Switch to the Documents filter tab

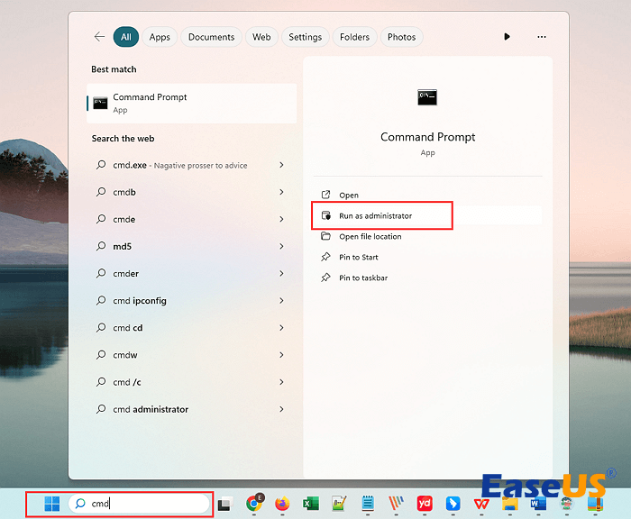click(x=212, y=37)
